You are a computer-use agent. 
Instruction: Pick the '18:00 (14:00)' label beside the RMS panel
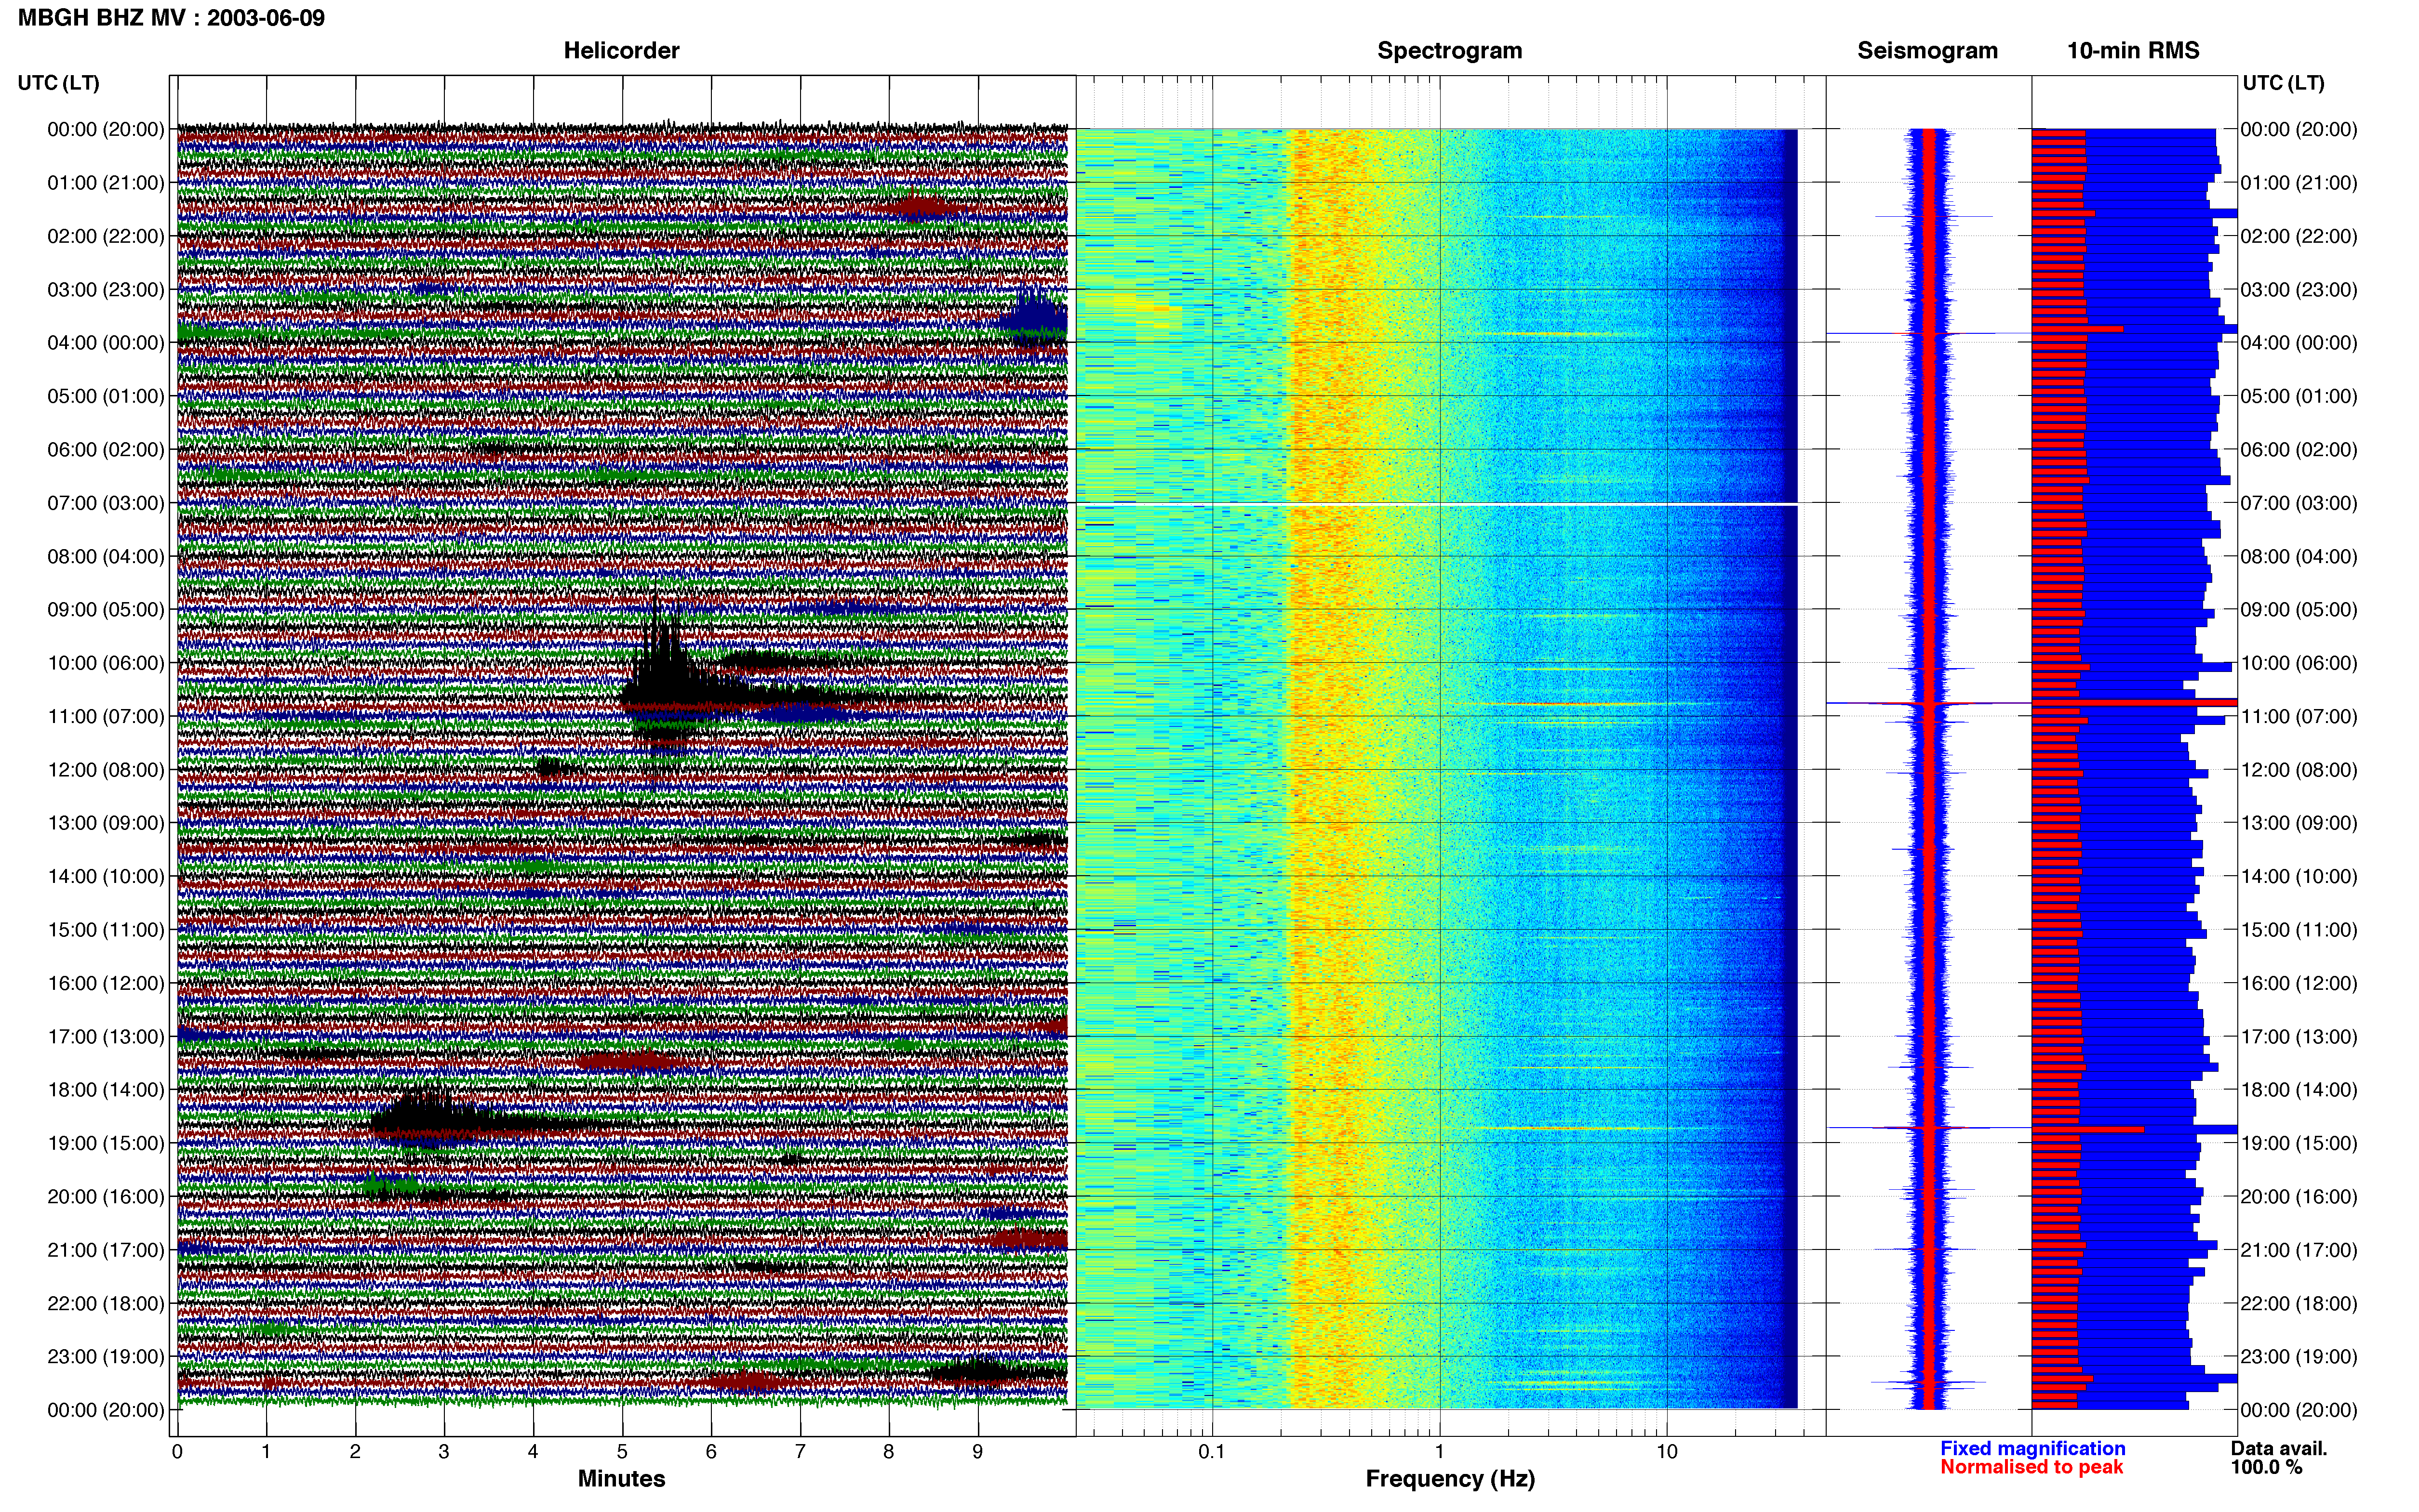pos(2299,1090)
